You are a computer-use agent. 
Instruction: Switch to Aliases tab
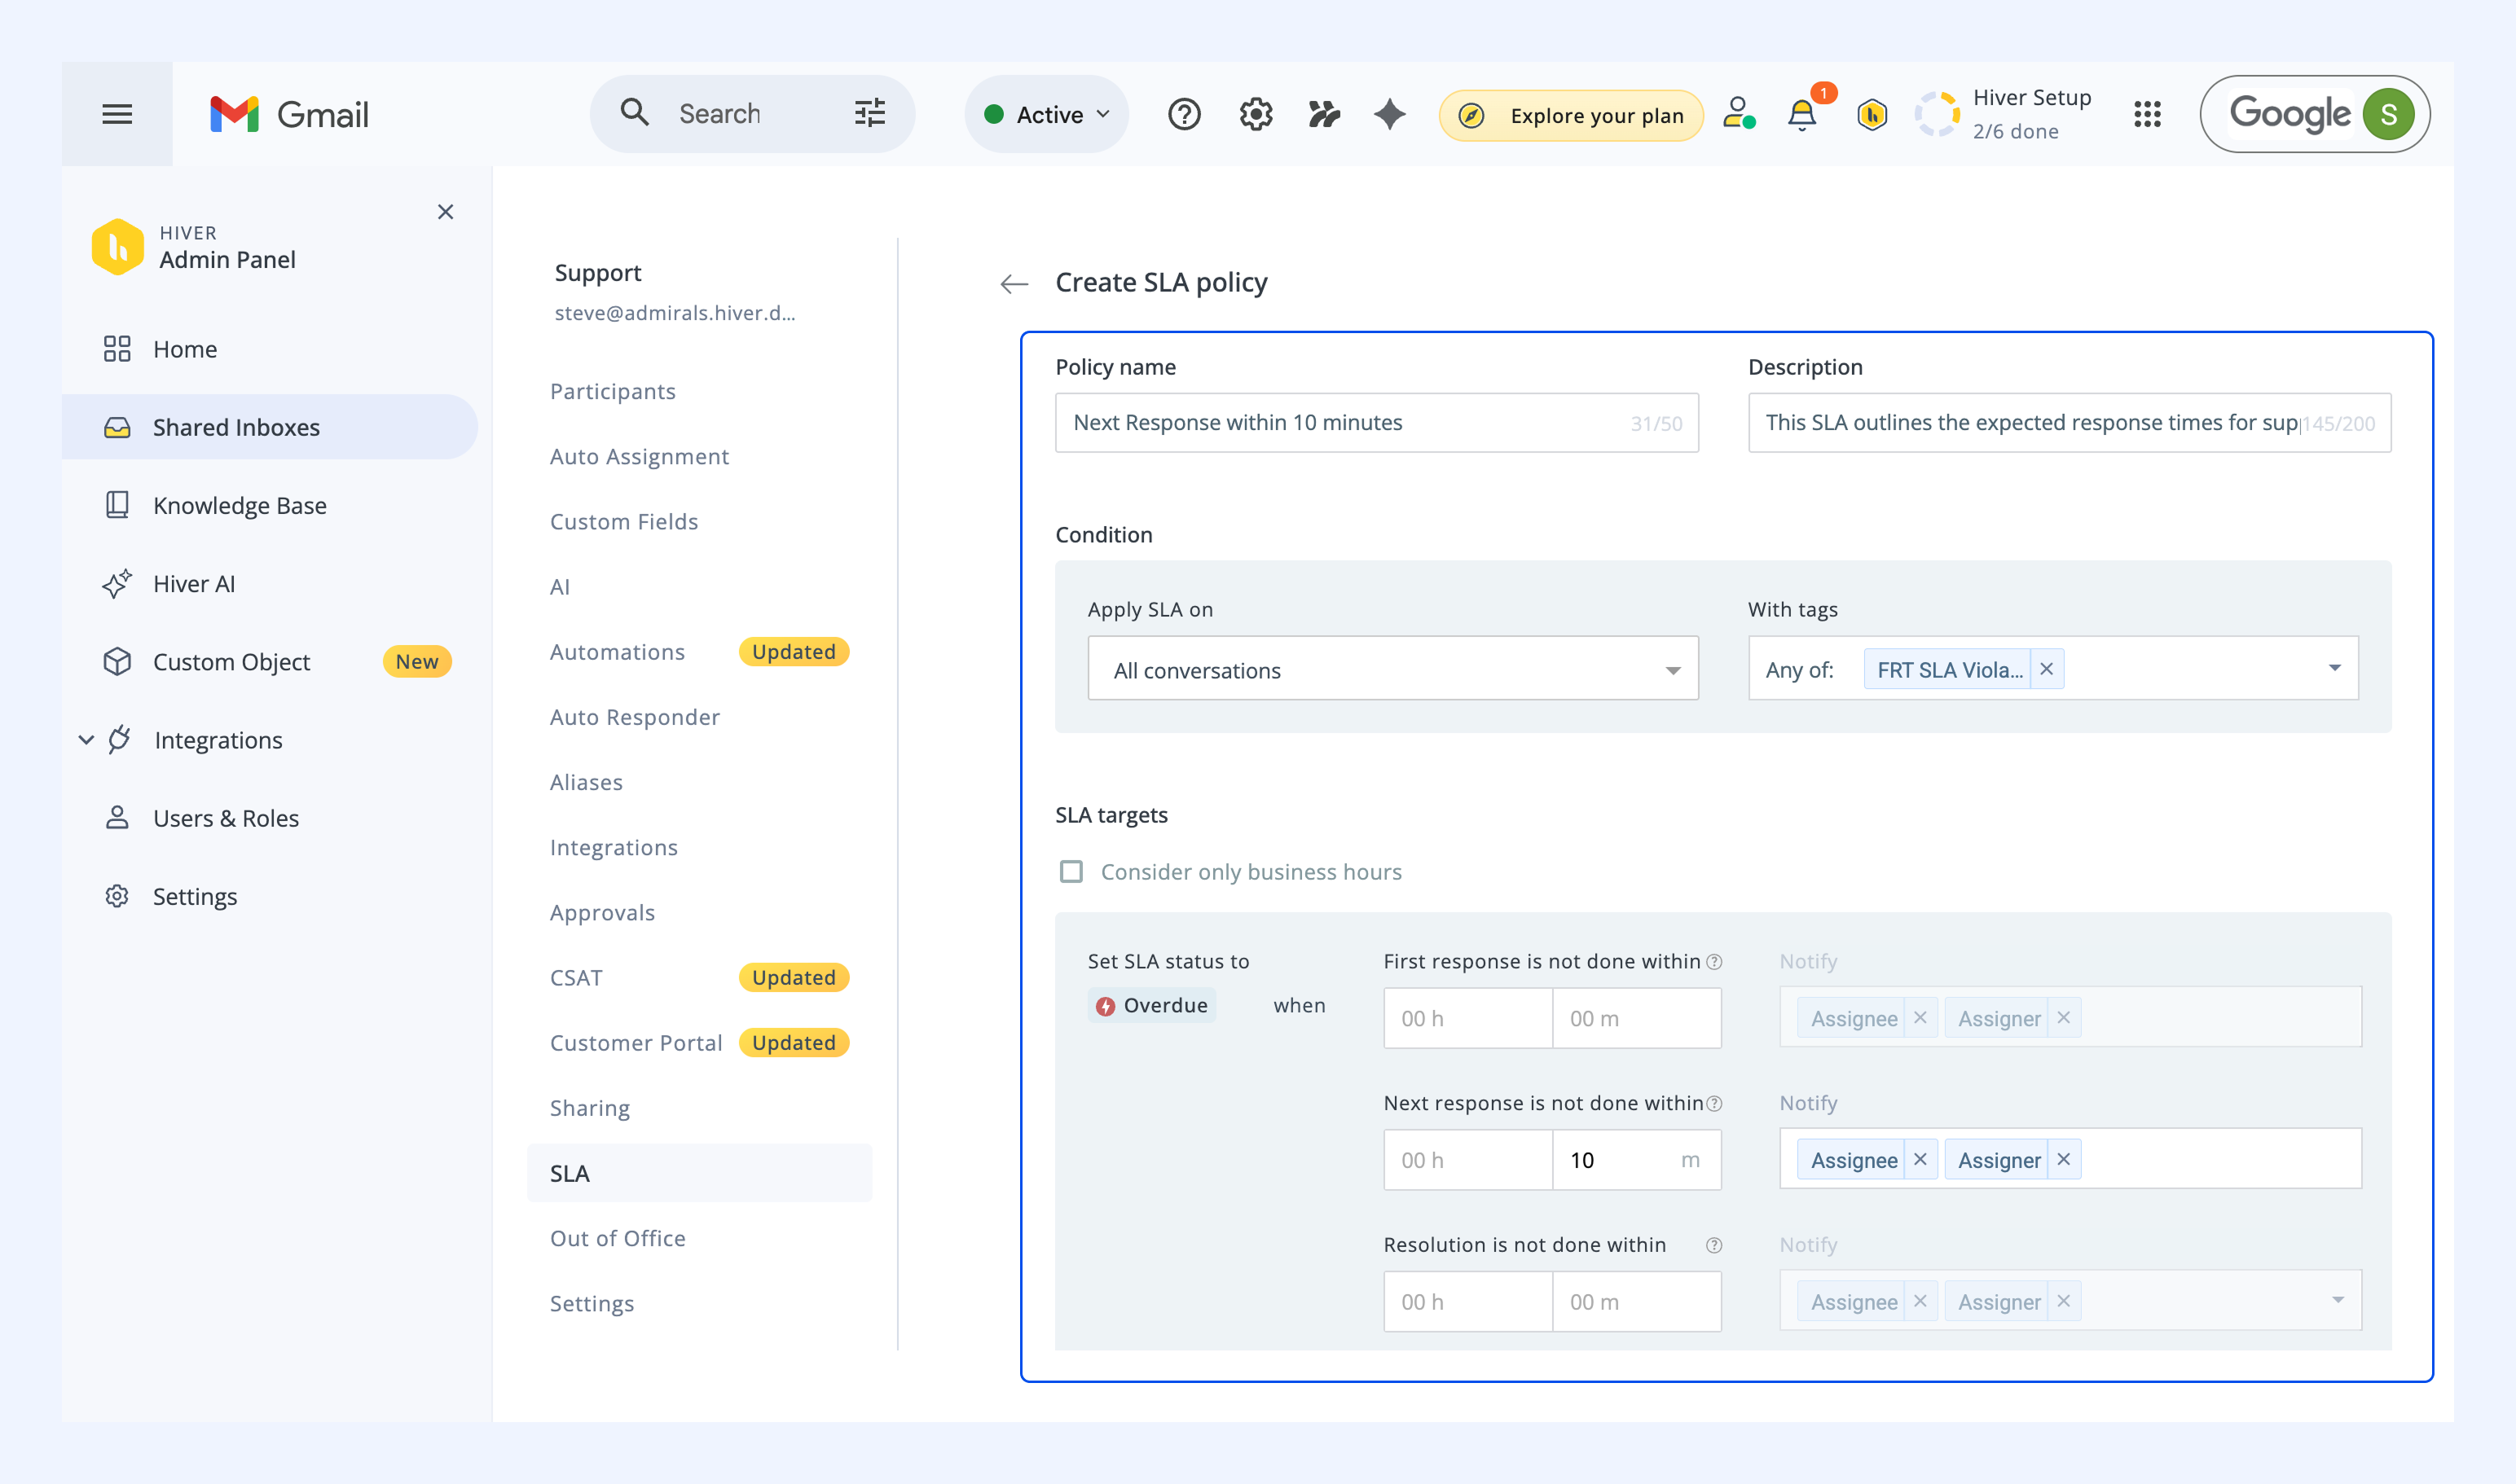[587, 782]
